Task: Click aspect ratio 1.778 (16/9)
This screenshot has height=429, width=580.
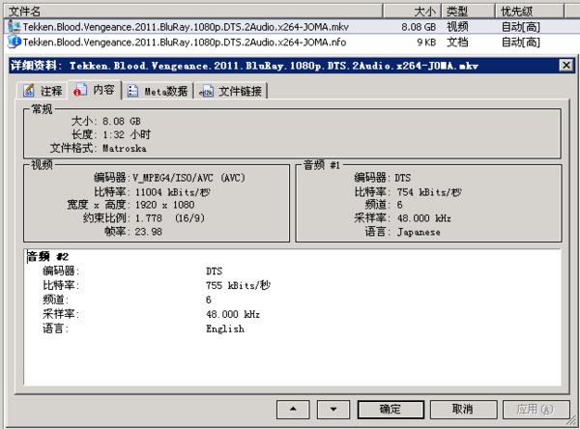Action: [x=170, y=218]
